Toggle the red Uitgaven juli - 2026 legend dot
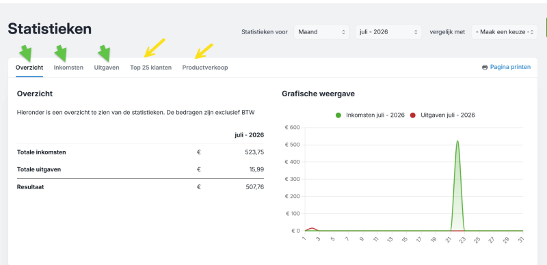The height and width of the screenshot is (265, 547). tap(414, 115)
